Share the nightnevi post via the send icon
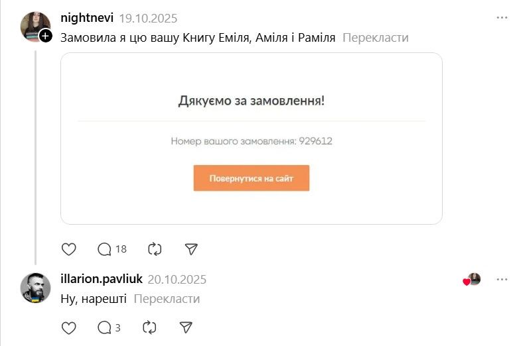Image resolution: width=523 pixels, height=346 pixels. pyautogui.click(x=191, y=249)
